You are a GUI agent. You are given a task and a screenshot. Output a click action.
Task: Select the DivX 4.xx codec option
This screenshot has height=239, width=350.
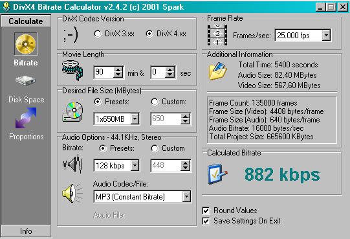pos(166,34)
